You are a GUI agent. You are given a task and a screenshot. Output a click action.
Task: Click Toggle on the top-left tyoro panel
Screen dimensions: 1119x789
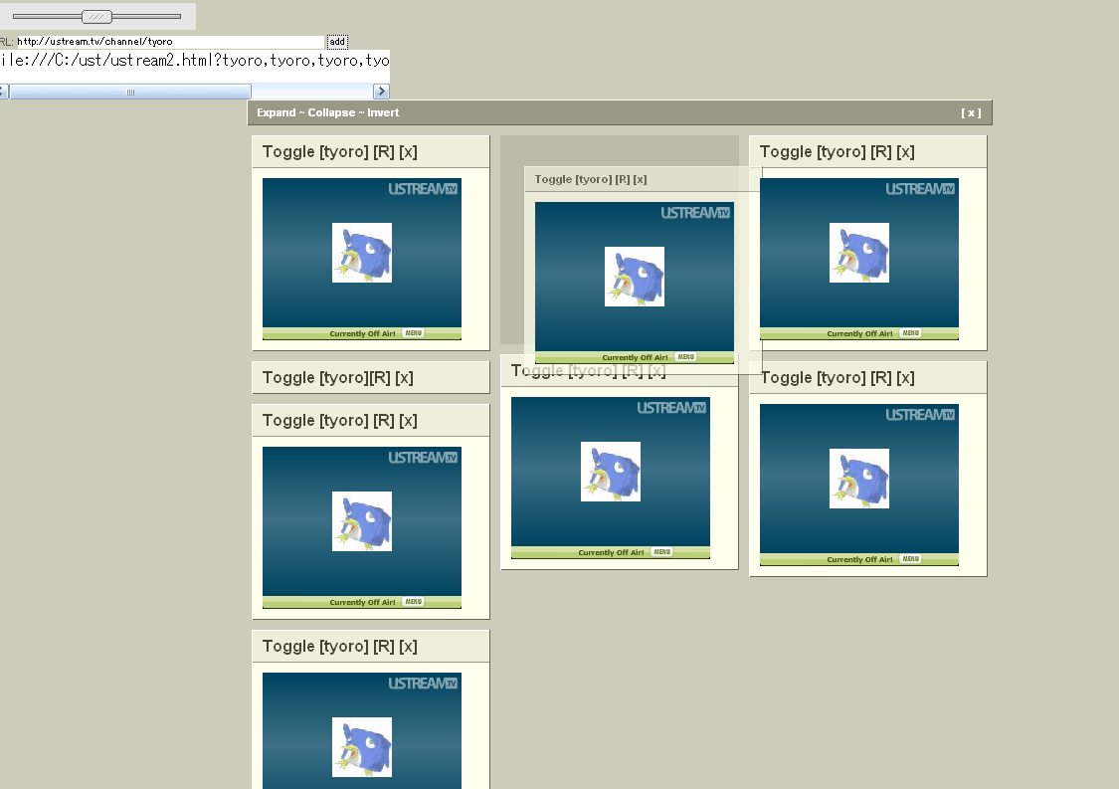(287, 152)
